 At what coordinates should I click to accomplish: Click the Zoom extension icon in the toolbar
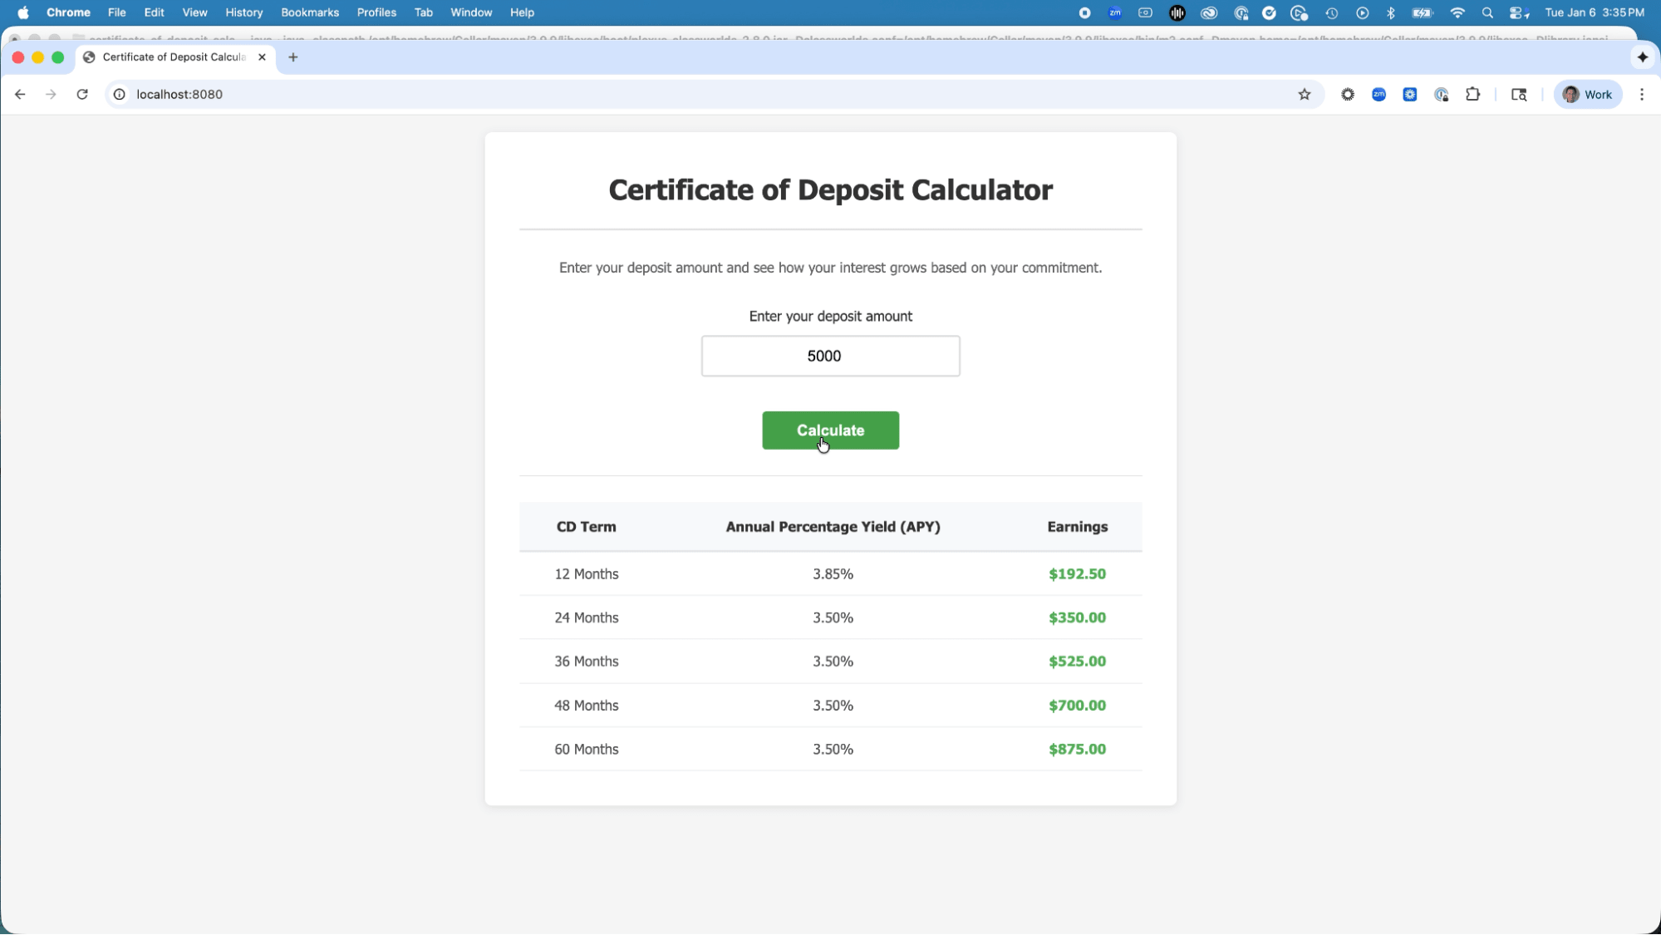(1378, 94)
